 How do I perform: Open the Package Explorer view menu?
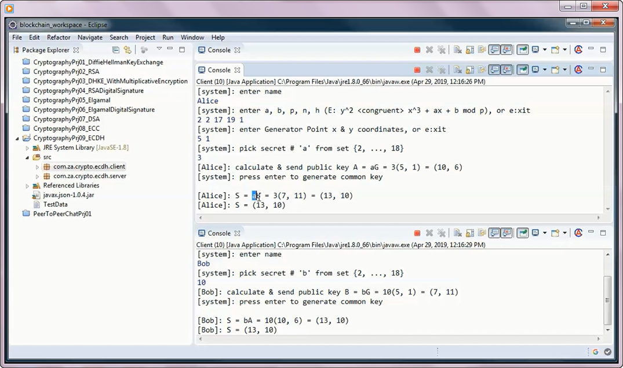click(159, 50)
